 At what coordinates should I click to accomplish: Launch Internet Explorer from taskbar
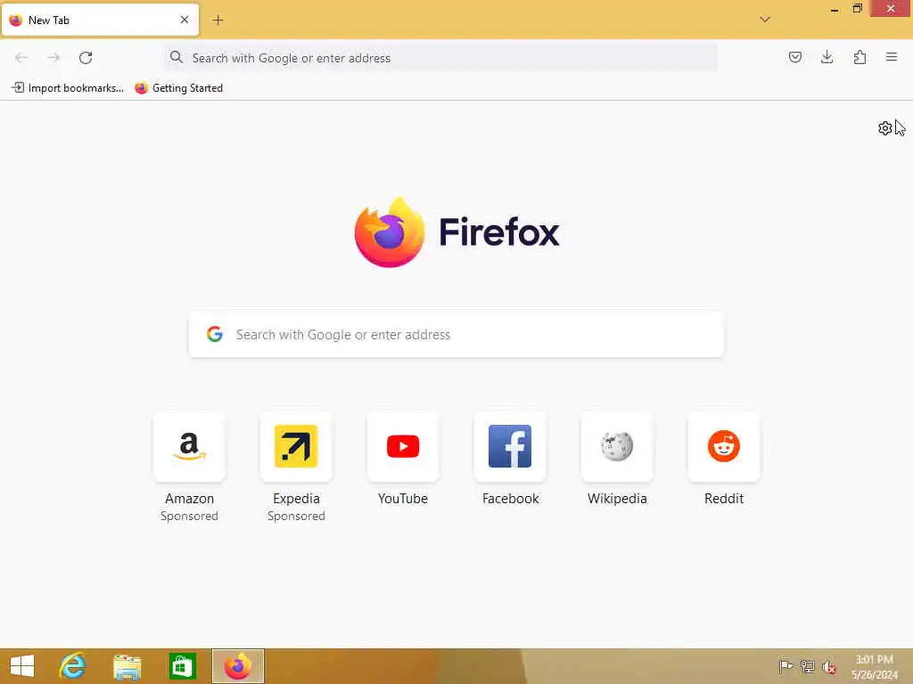(72, 666)
